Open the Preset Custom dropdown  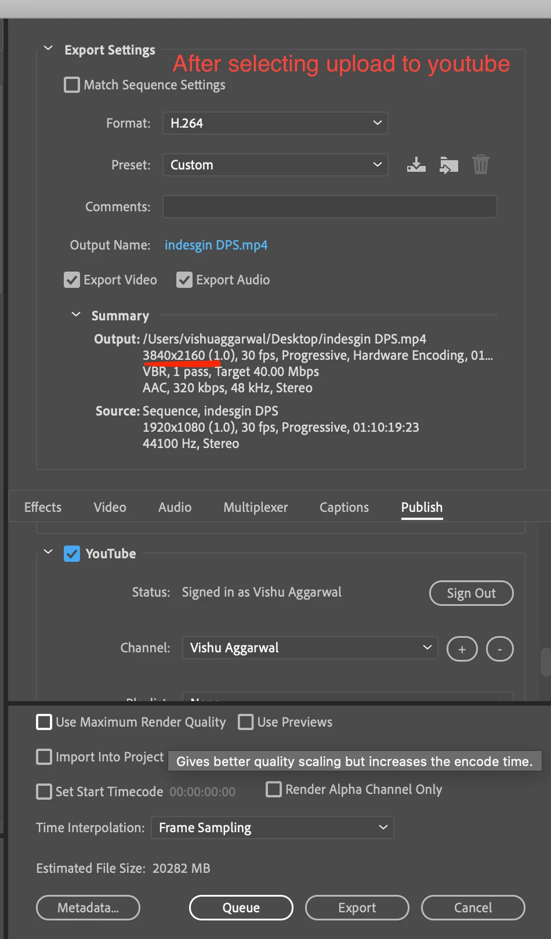[x=275, y=165]
